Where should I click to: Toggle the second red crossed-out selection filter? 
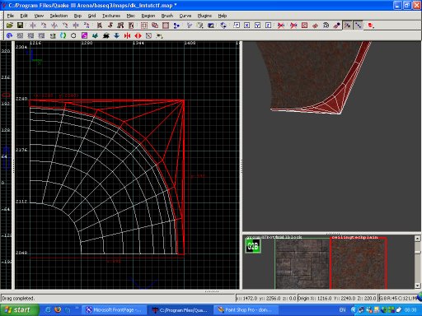[x=293, y=26]
